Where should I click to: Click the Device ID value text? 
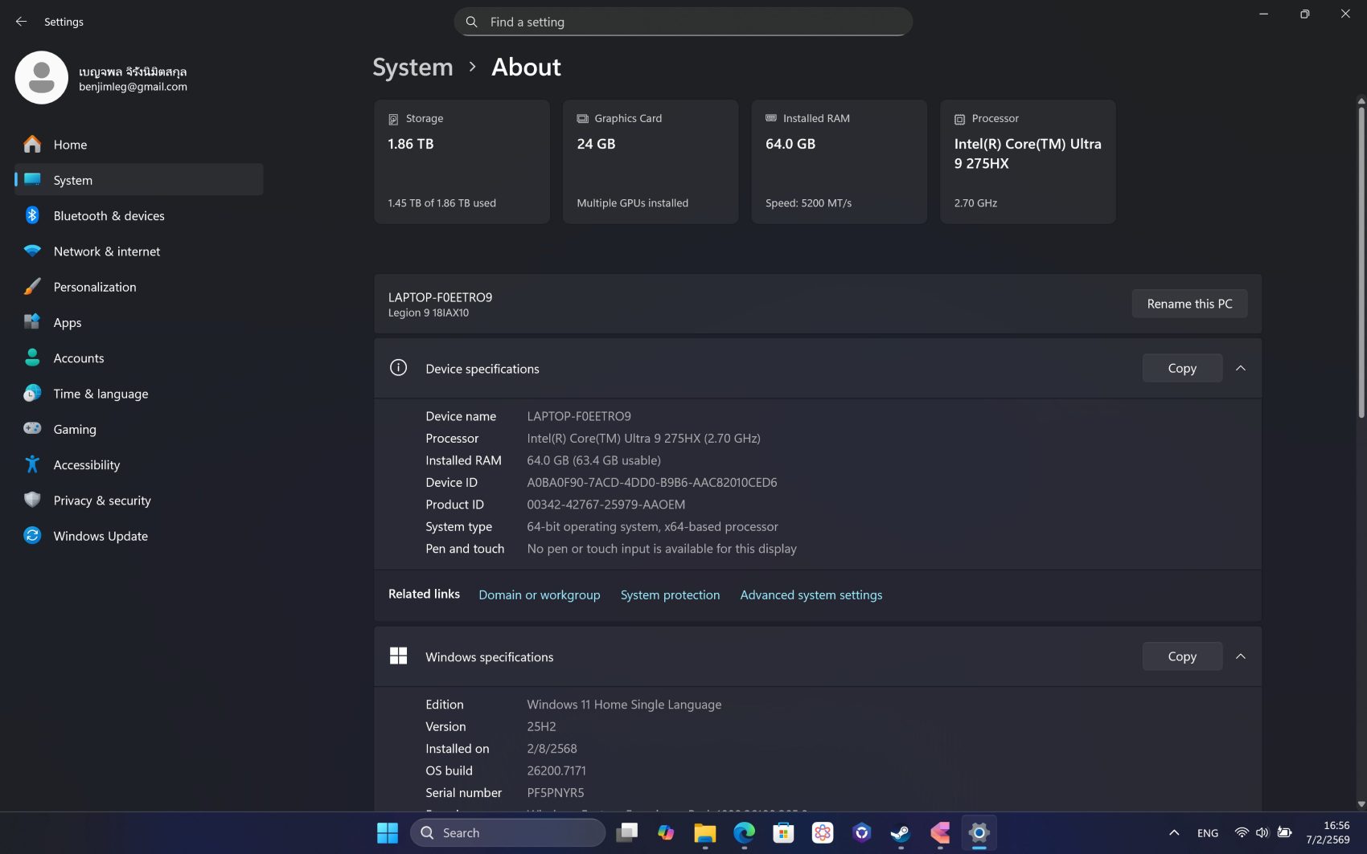(652, 482)
